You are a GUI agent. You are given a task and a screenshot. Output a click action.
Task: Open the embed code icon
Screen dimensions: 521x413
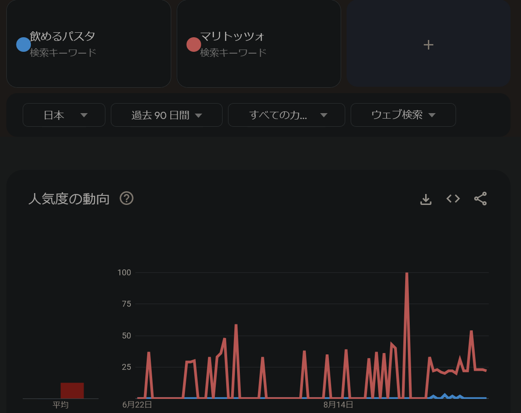(453, 199)
